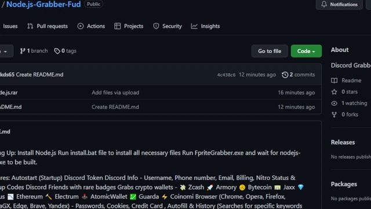Click the Pull requests merge icon
Screen dimensions: 371x209
coord(30,26)
